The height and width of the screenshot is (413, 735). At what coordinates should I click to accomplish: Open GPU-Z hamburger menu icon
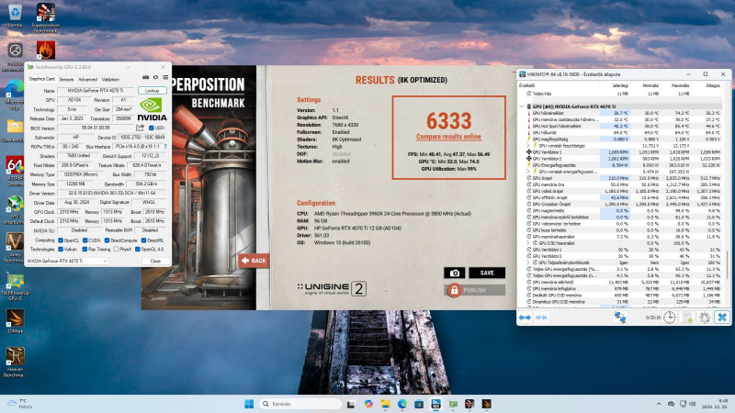tap(165, 78)
